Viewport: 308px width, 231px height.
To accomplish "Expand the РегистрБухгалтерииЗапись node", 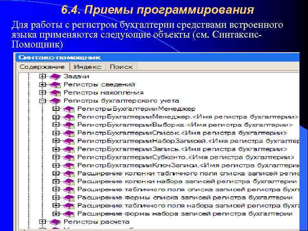I will (56, 149).
